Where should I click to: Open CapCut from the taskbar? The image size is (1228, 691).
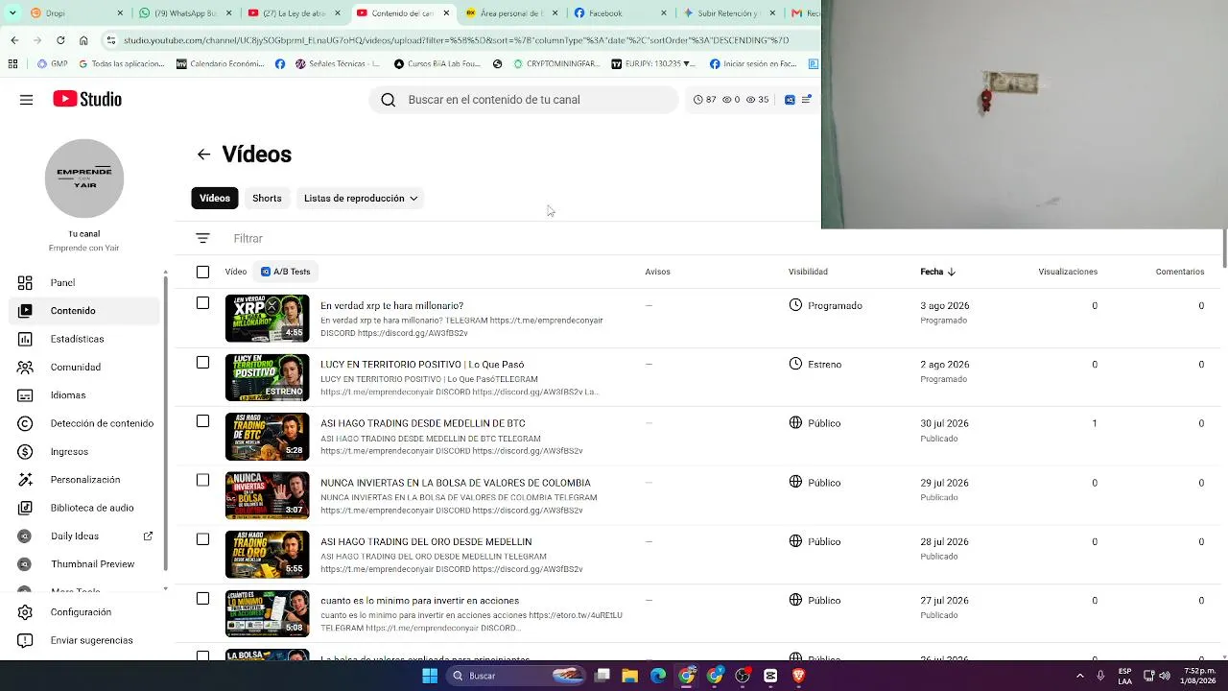pyautogui.click(x=770, y=676)
